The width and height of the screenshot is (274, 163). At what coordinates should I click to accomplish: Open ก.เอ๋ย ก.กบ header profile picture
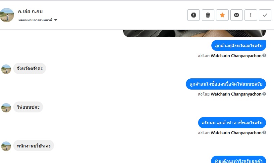7,15
